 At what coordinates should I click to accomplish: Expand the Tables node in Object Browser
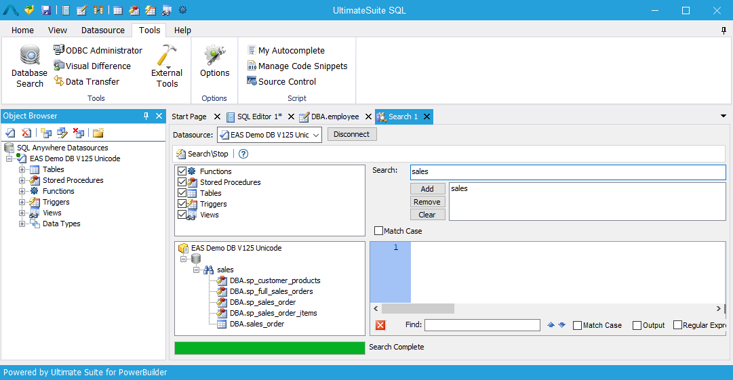pyautogui.click(x=22, y=169)
